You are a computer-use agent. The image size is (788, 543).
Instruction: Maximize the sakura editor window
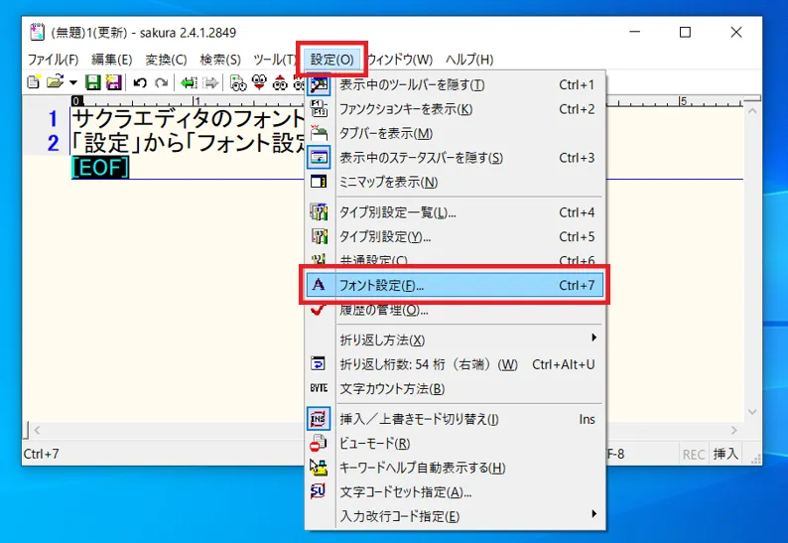pyautogui.click(x=685, y=32)
